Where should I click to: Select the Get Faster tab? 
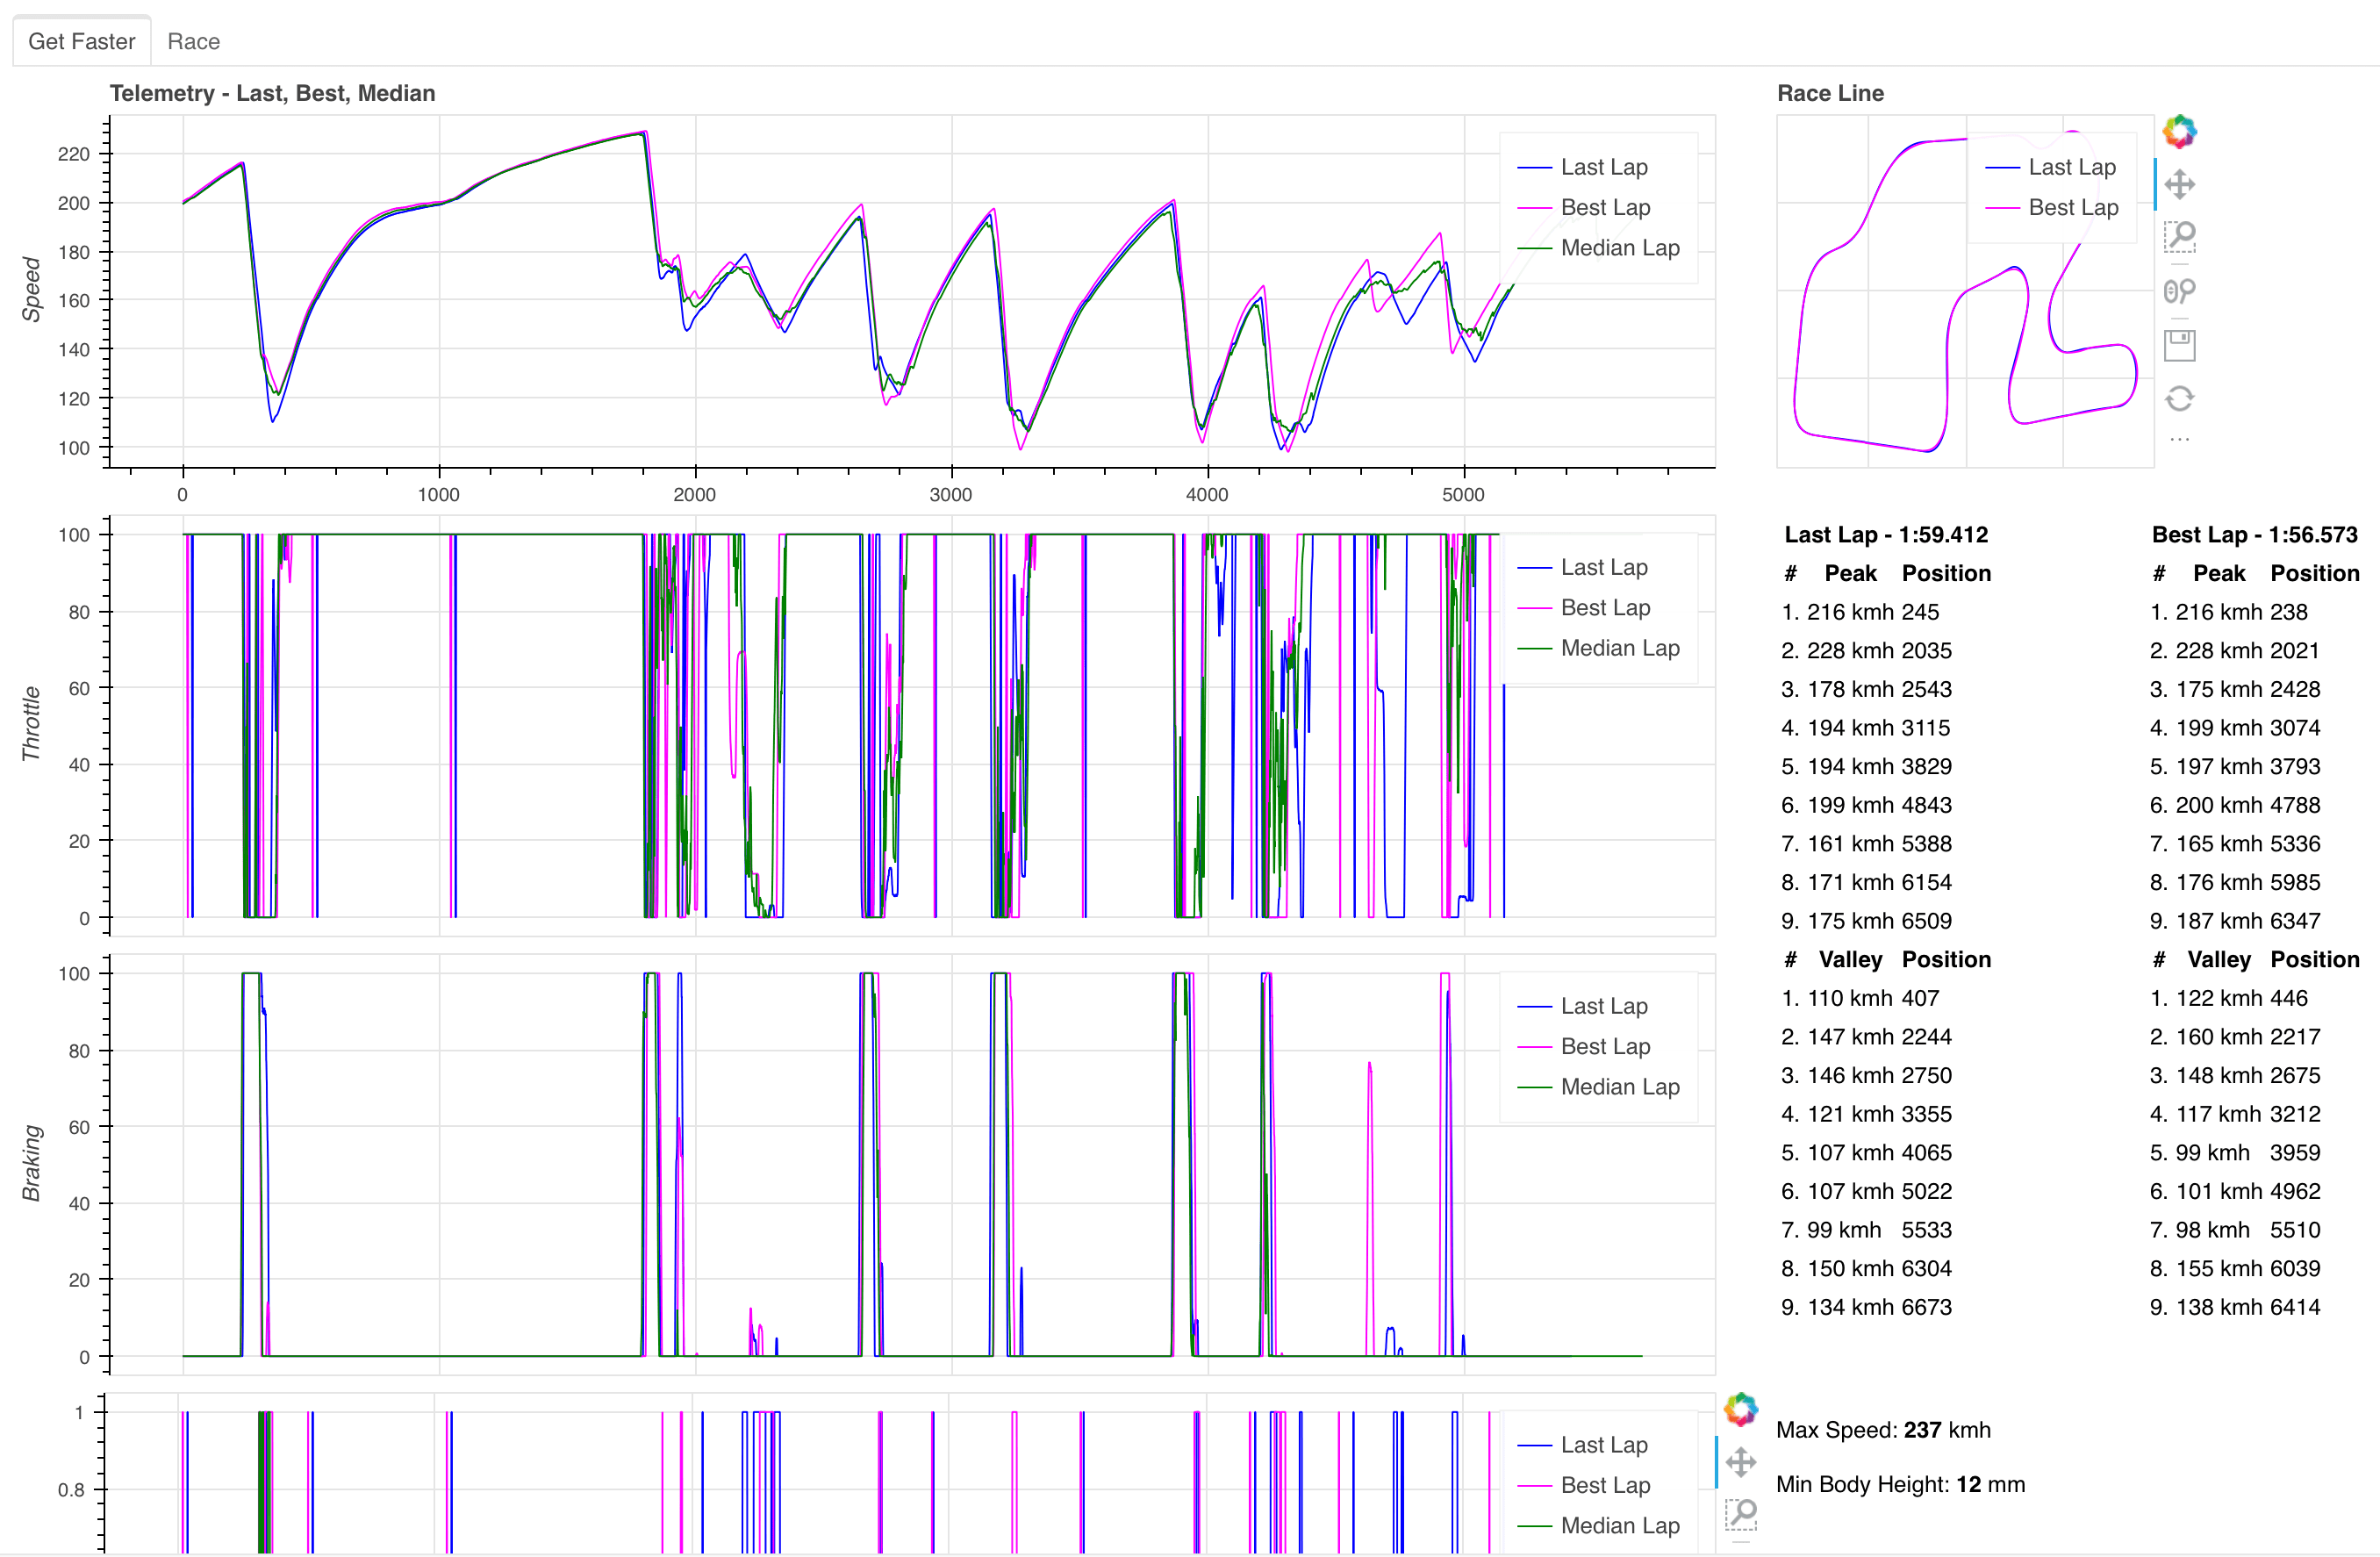point(81,41)
